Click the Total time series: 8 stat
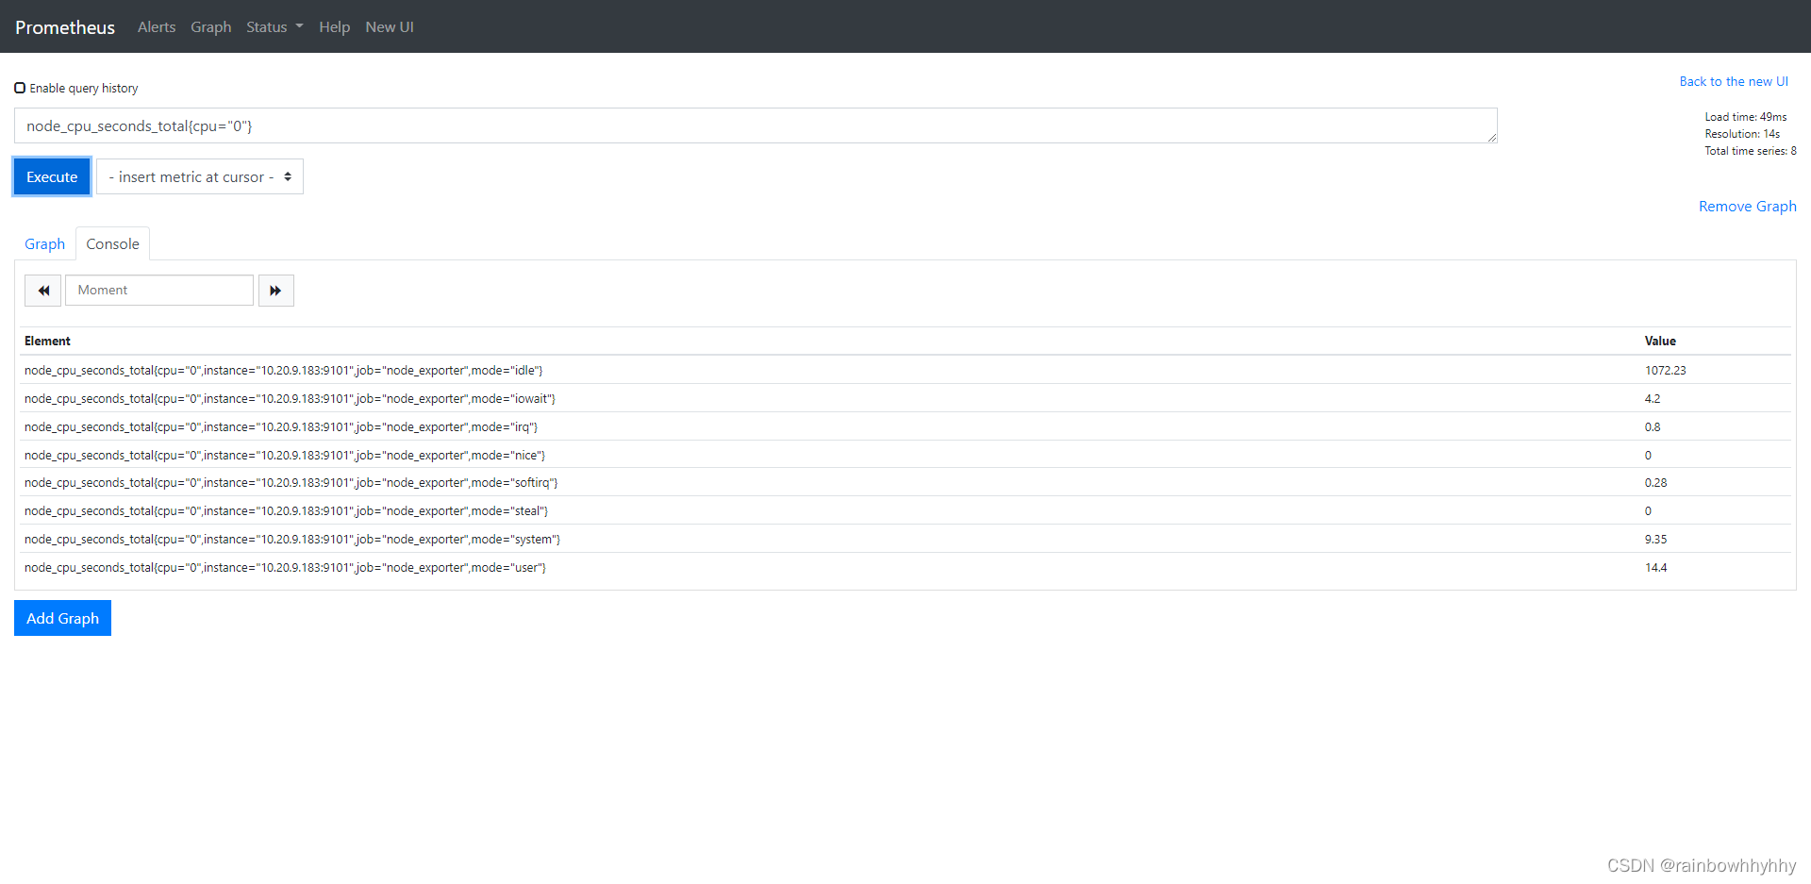The image size is (1811, 884). tap(1751, 151)
